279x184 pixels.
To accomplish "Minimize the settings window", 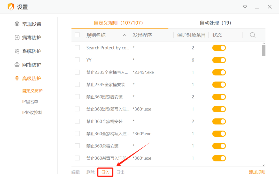I will coord(257,8).
